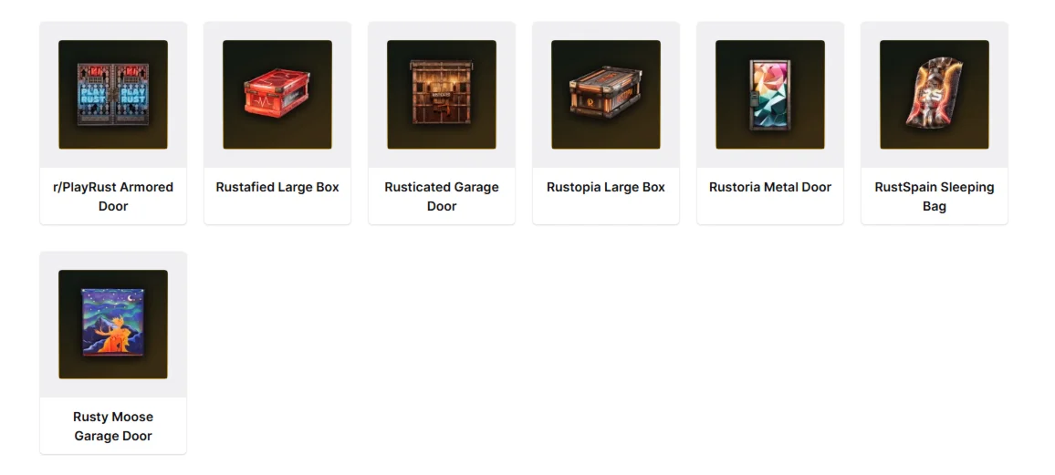Open the Rustoria Metal Door title link

pos(769,187)
